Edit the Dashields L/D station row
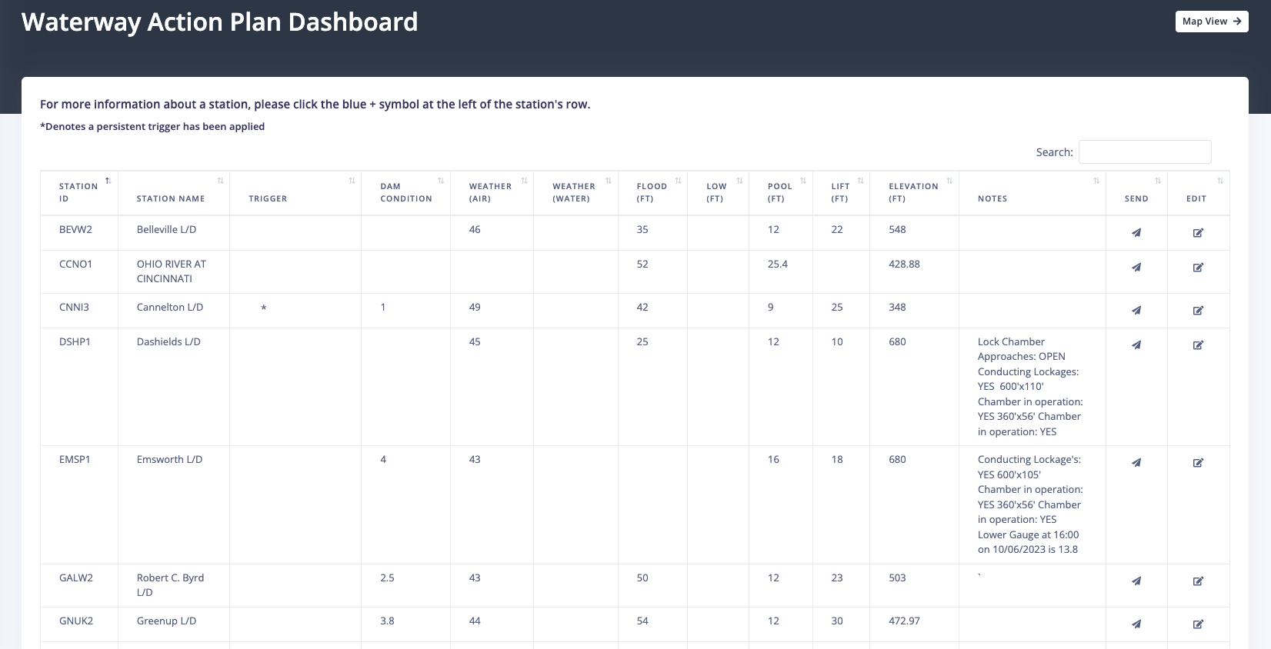 [x=1198, y=345]
